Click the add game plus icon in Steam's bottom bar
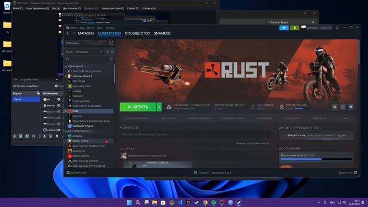This screenshot has width=368, height=207. click(68, 172)
